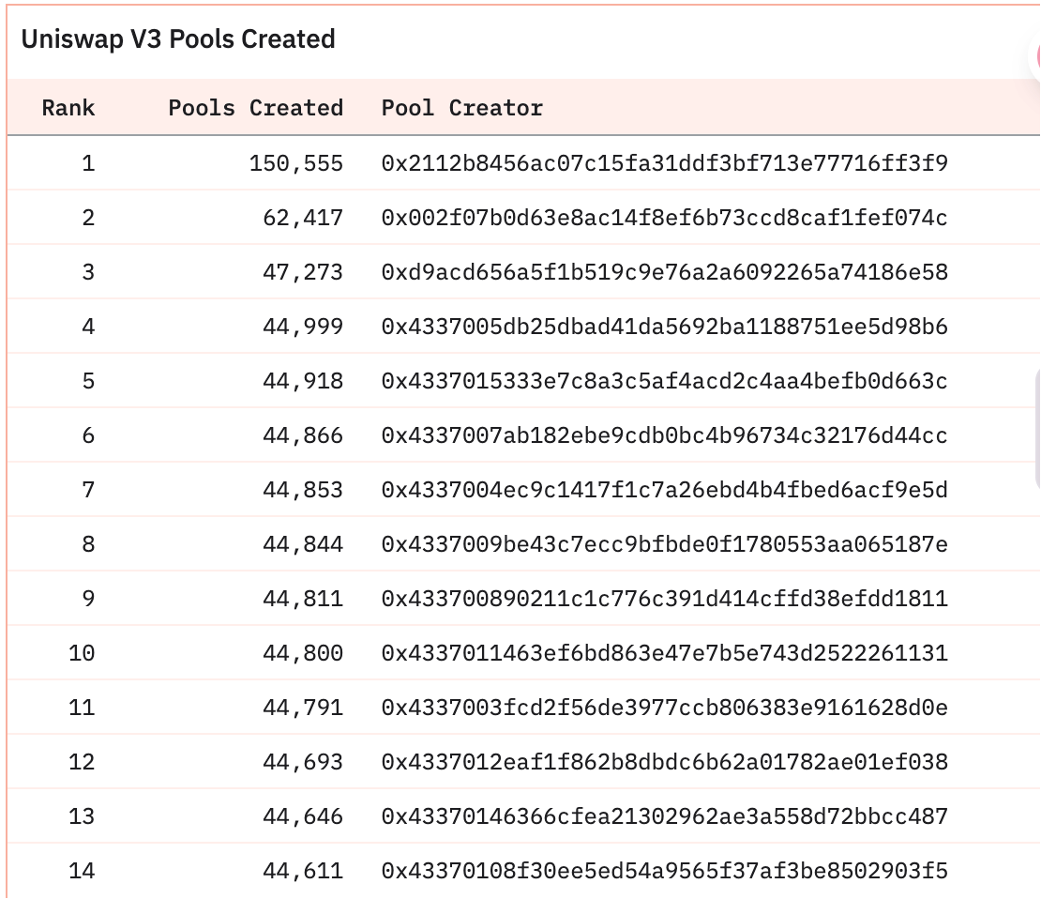The image size is (1041, 899).
Task: Select the 150,555 pools created cell
Action: (295, 163)
